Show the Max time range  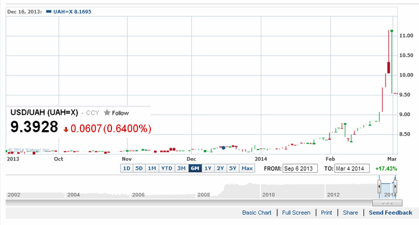(247, 168)
